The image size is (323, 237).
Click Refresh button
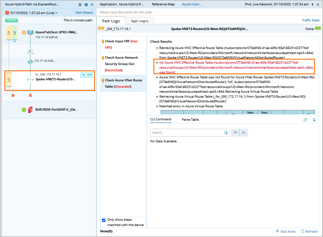click(x=309, y=231)
